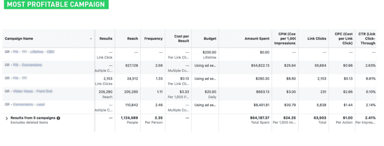Click the CPM cost per 1,000 impressions header

tap(284, 39)
